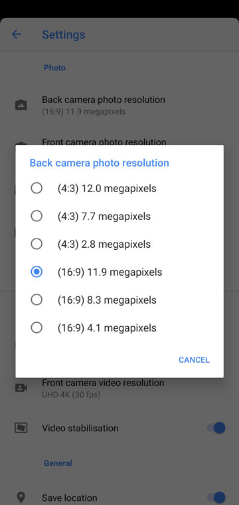Click the video camera icon for front camera video
This screenshot has width=239, height=505.
pyautogui.click(x=21, y=388)
